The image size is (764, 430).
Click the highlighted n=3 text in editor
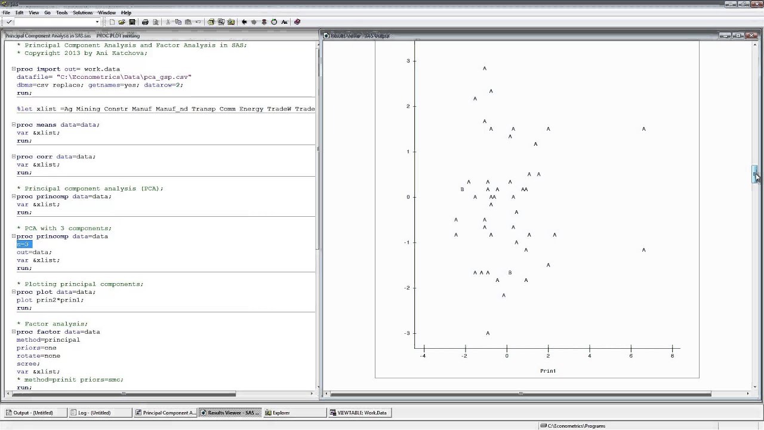tap(23, 244)
